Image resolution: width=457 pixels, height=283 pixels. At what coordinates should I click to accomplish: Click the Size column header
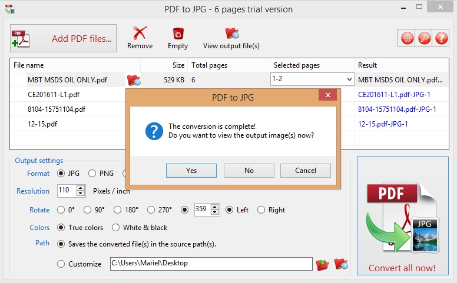pos(164,65)
